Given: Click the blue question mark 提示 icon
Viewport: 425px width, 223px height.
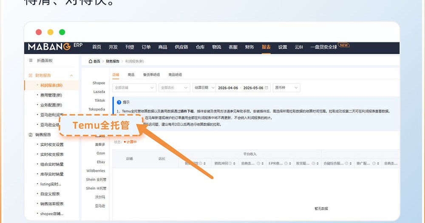Looking at the screenshot, I should [119, 102].
